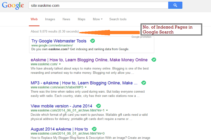This screenshot has height=140, width=211.
Task: Click the Google logo
Action: (13, 5)
